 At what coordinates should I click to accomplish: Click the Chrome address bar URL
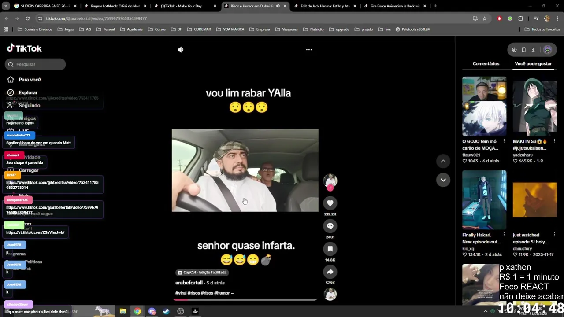pyautogui.click(x=96, y=18)
